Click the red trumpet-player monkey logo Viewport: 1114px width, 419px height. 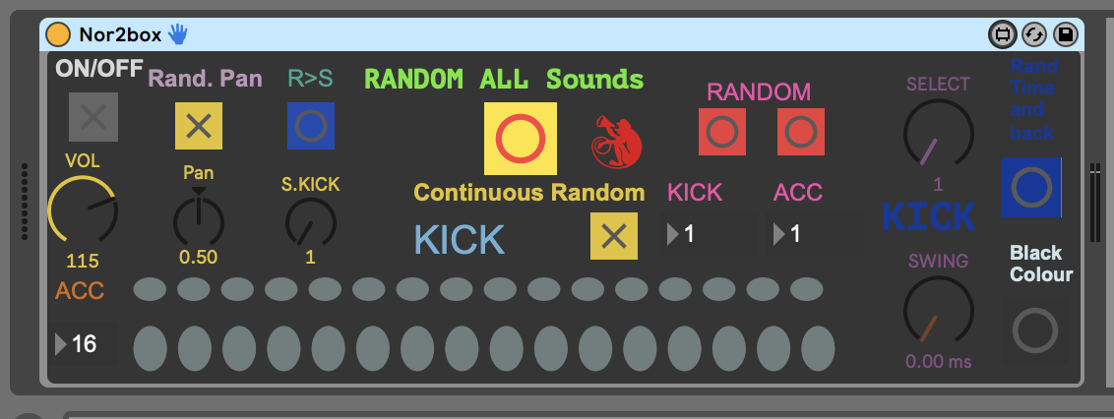(616, 140)
